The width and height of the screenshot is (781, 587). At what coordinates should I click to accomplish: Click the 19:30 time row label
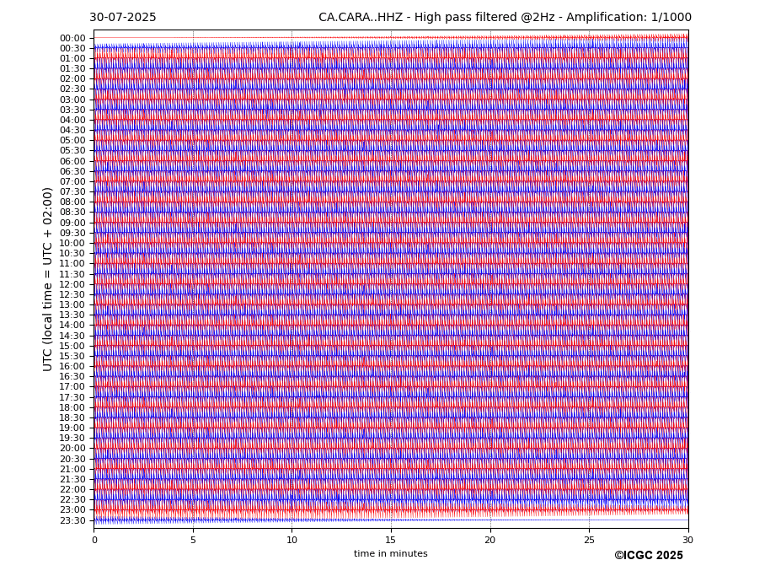click(72, 439)
